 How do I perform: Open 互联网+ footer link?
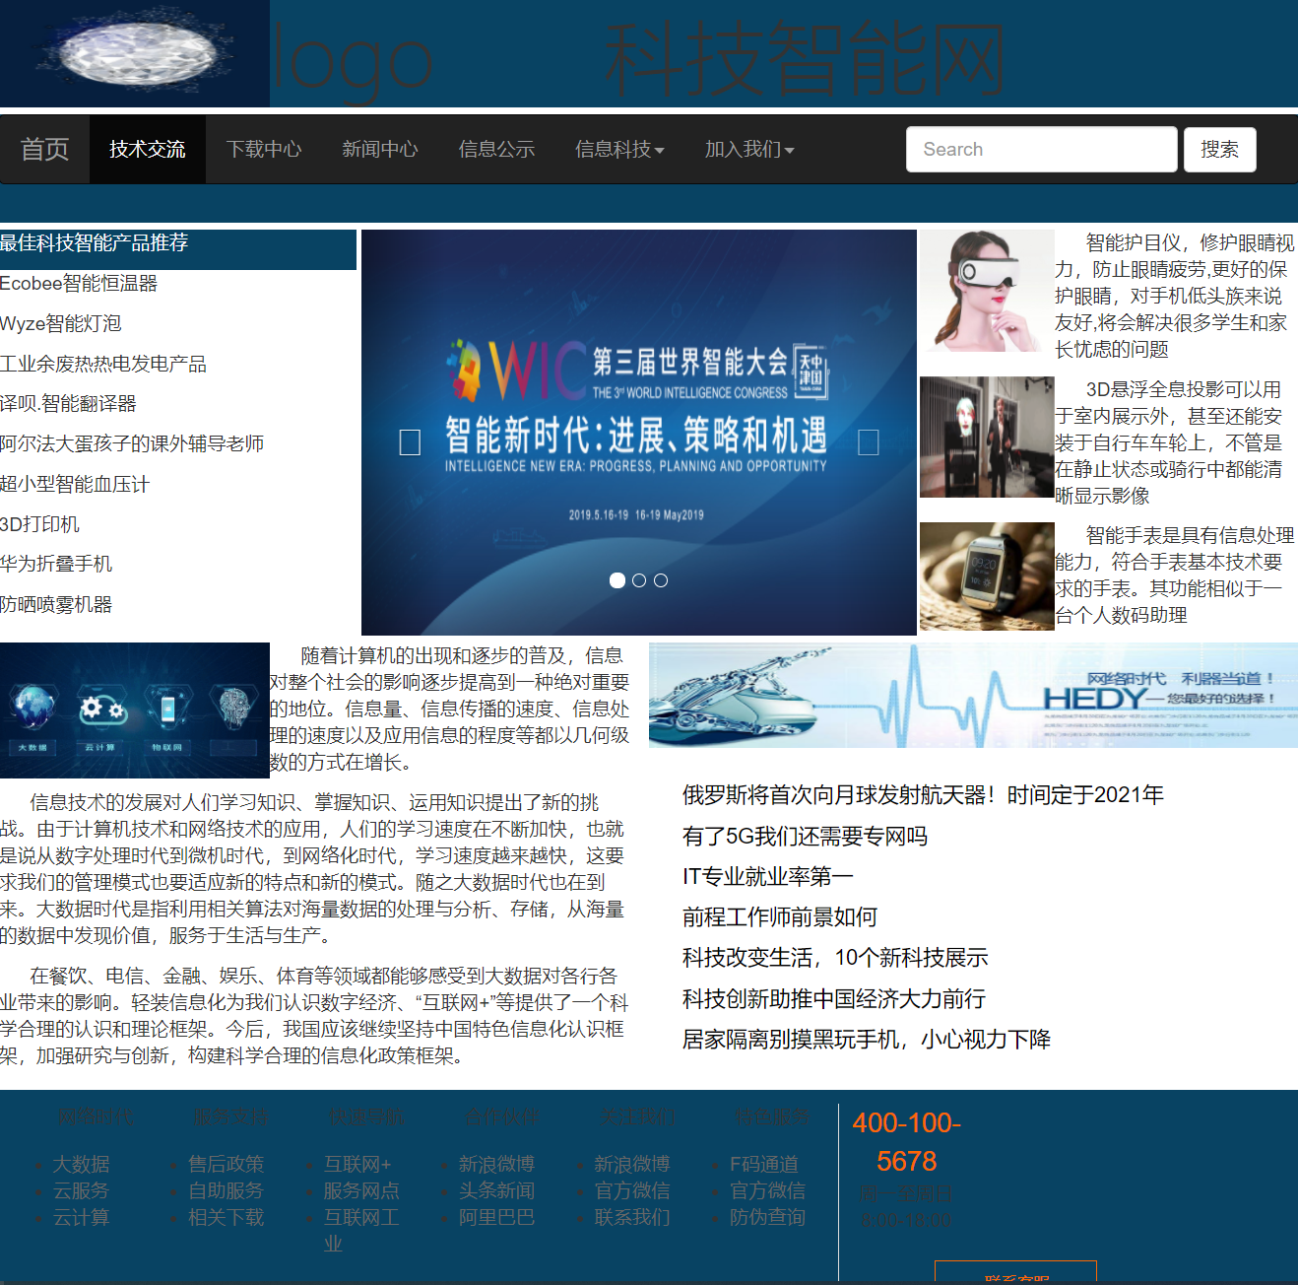coord(357,1165)
